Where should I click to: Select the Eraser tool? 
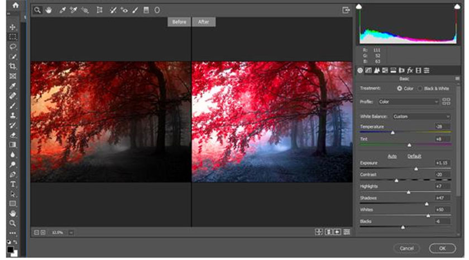coord(12,135)
